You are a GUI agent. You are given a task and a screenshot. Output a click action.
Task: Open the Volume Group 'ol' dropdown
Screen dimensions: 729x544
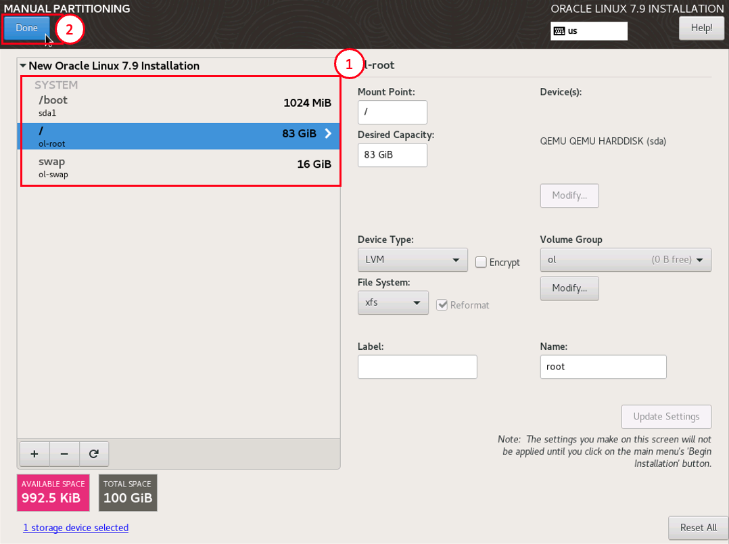[625, 260]
